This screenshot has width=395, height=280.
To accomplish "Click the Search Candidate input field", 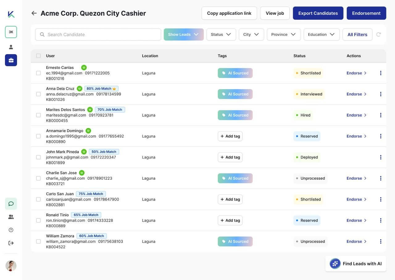I will [98, 34].
